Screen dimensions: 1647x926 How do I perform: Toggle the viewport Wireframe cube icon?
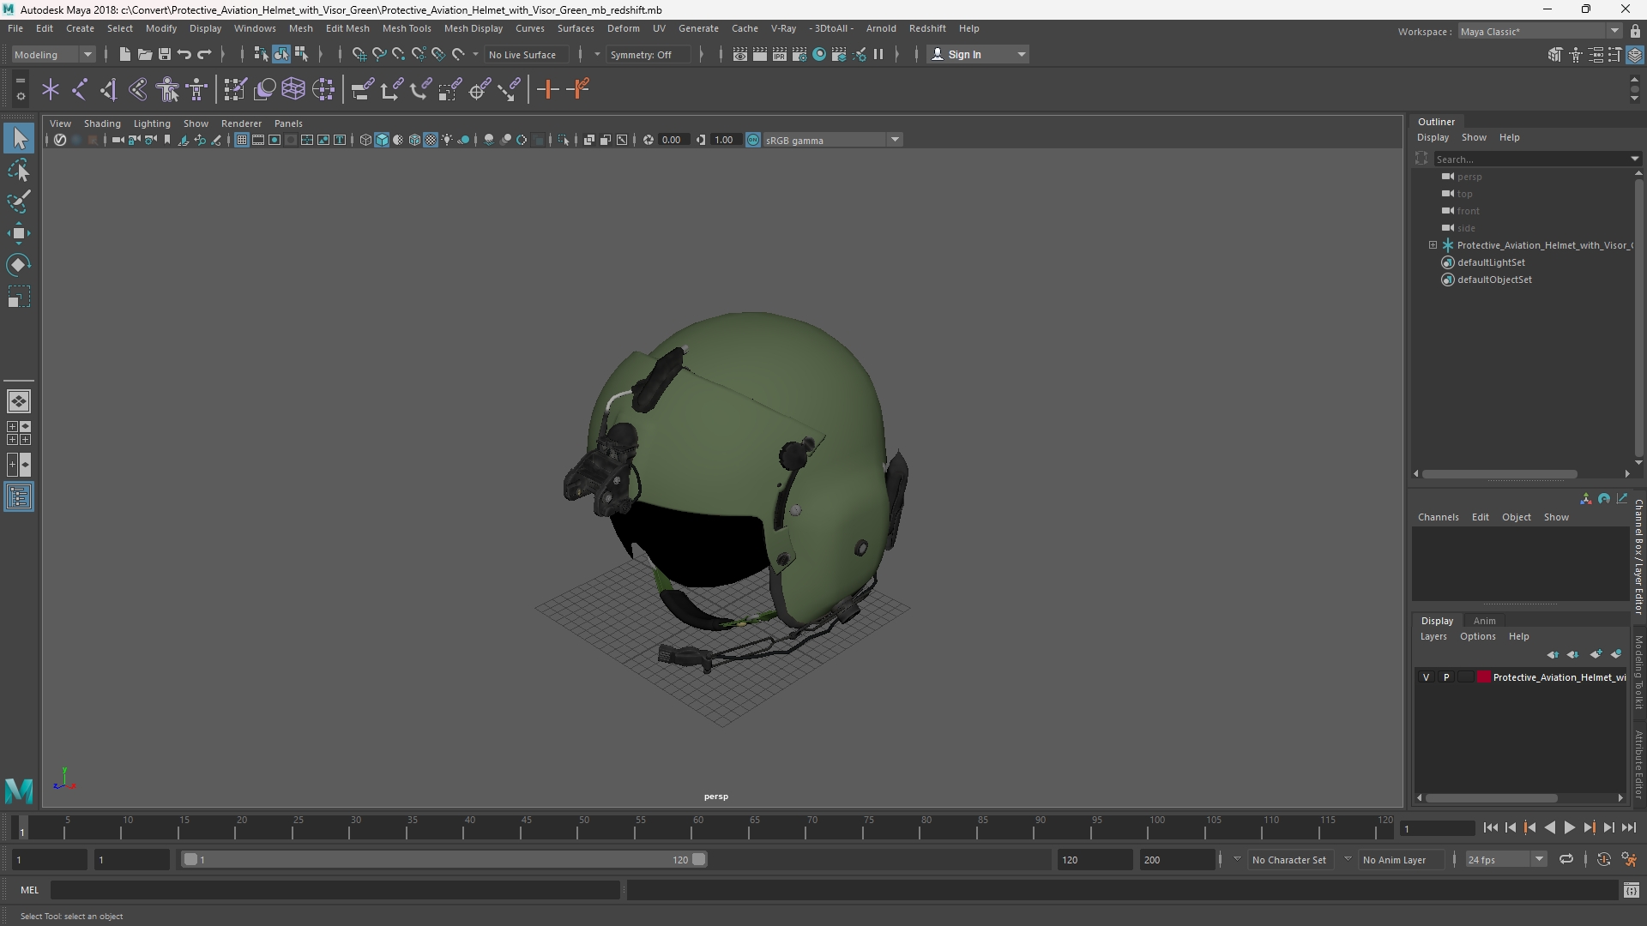coord(365,140)
